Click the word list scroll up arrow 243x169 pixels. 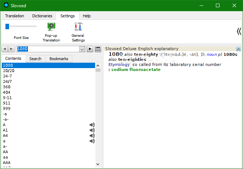pyautogui.click(x=98, y=66)
